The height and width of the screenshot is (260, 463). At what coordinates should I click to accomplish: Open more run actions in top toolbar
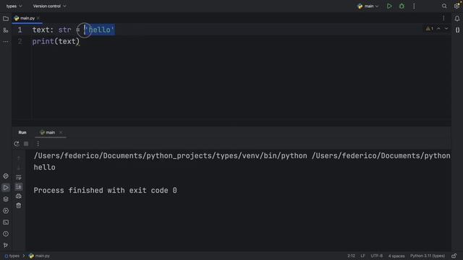point(414,6)
